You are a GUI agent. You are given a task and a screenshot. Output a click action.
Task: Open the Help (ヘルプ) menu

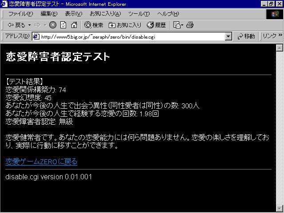[x=168, y=14]
